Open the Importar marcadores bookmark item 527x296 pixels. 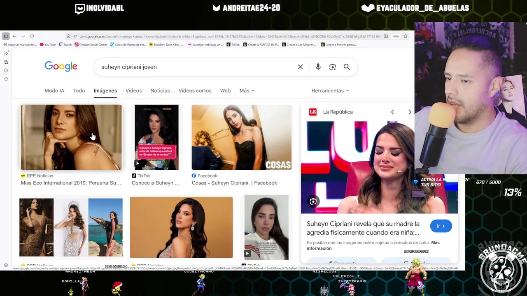click(x=20, y=44)
